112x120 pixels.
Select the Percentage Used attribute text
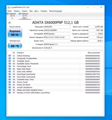24,66
